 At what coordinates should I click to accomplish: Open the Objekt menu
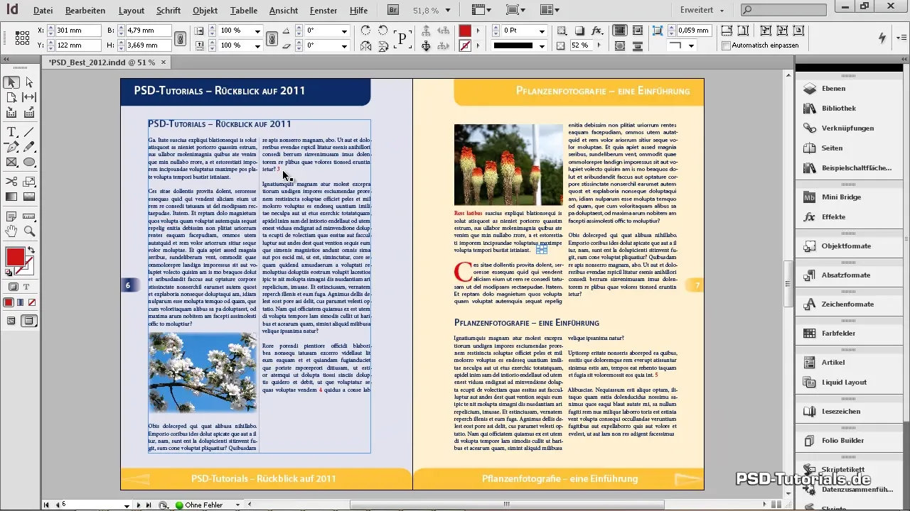pos(205,11)
